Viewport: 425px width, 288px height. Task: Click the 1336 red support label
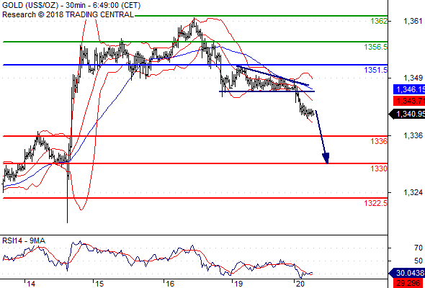pyautogui.click(x=379, y=141)
